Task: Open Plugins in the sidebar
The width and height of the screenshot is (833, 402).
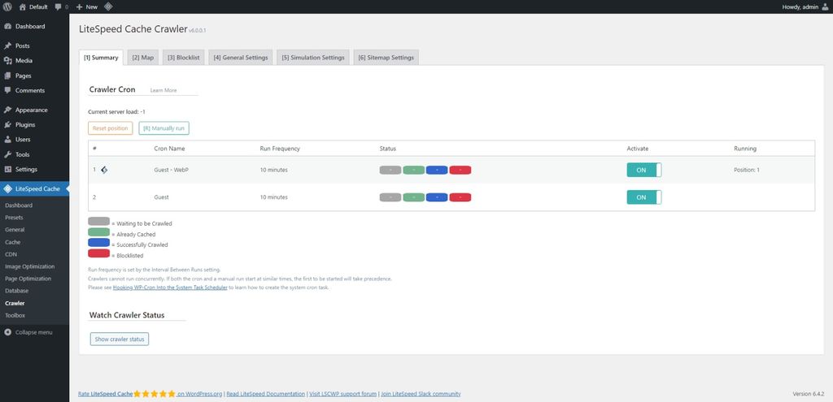Action: [34, 125]
